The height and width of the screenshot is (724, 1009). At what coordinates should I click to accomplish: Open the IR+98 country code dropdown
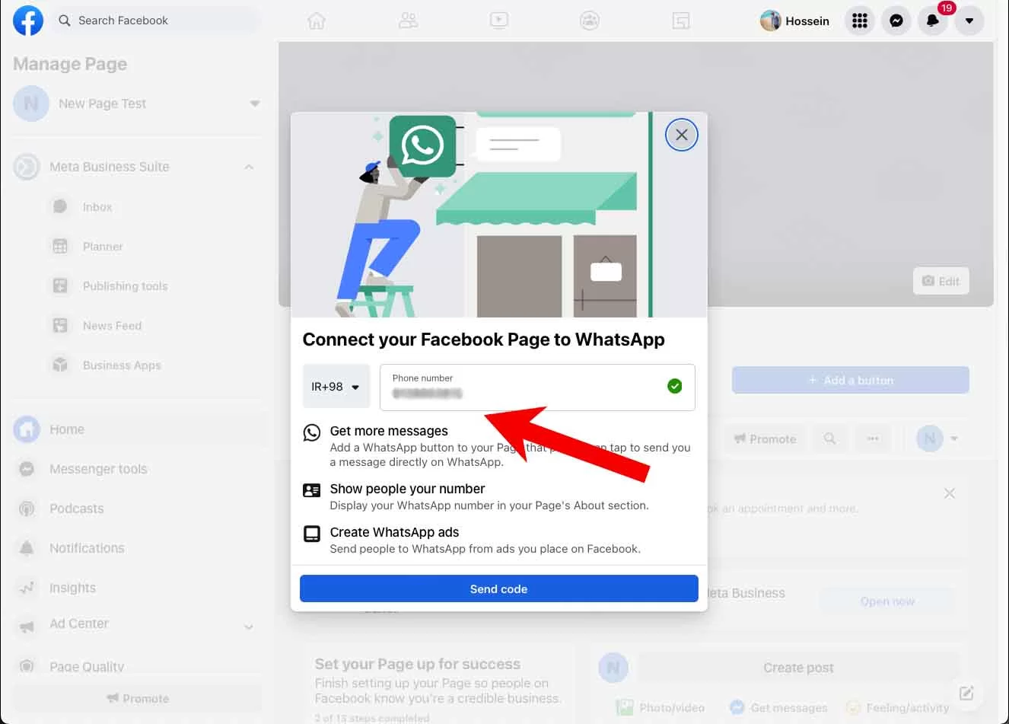336,387
